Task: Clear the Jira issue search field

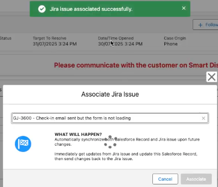Action: pyautogui.click(x=204, y=118)
